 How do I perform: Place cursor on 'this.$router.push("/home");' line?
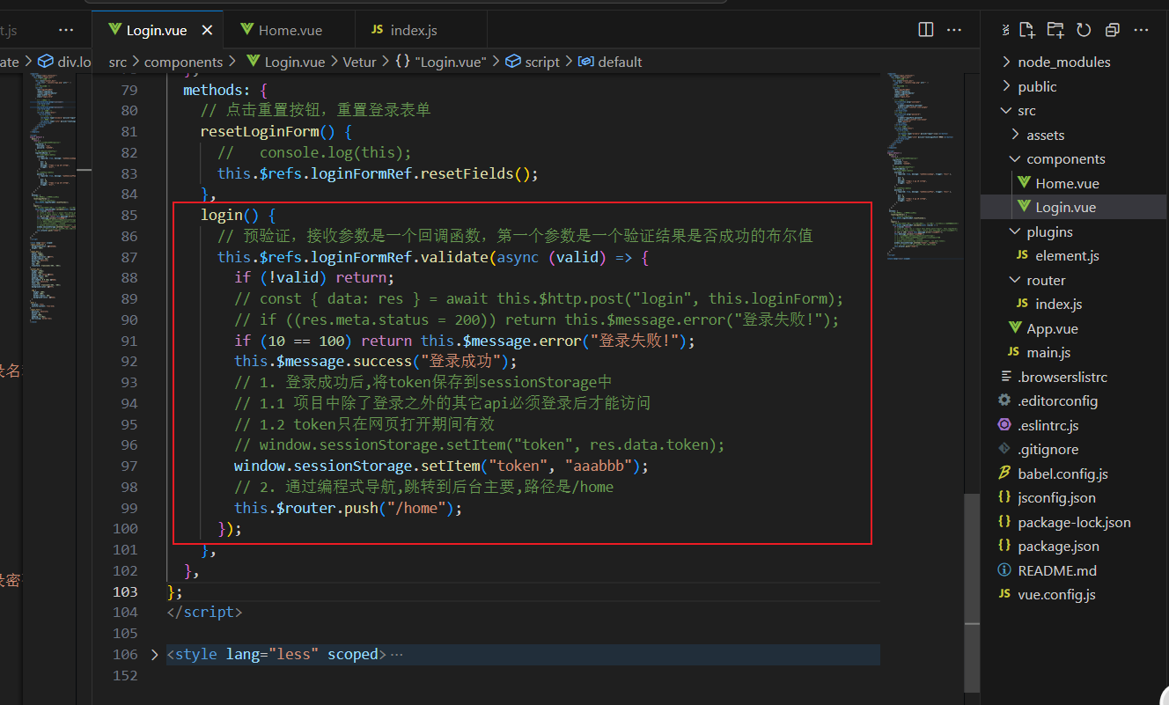348,508
